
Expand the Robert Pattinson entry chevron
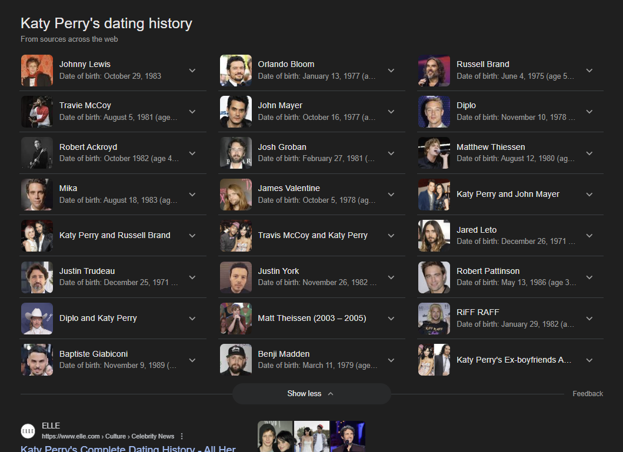point(589,277)
